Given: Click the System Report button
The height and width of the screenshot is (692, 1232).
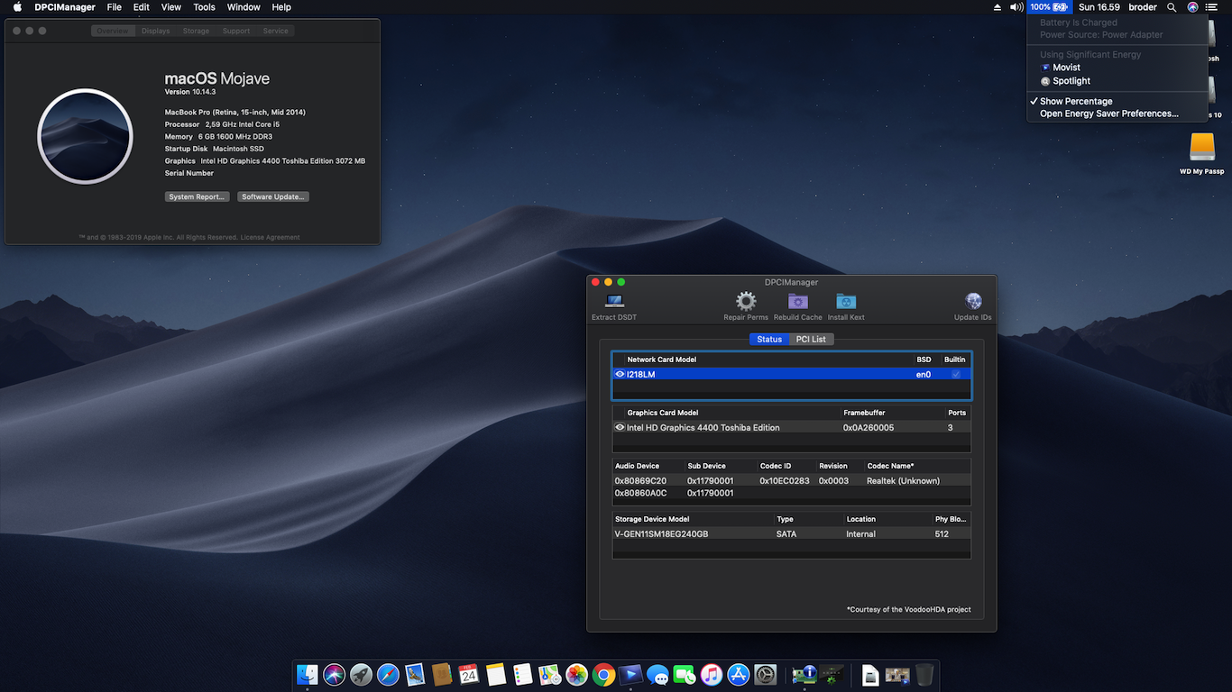Looking at the screenshot, I should [x=197, y=196].
